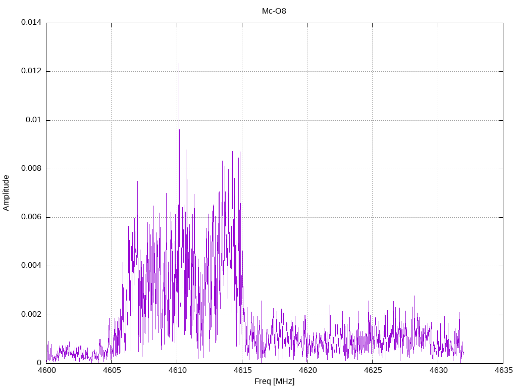
Task: Click the Amplitude y-axis label
Action: [6, 193]
